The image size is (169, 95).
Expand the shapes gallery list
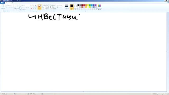[55, 9]
